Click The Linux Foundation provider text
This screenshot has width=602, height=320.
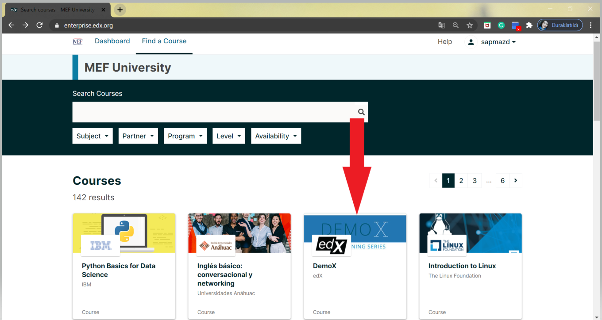click(455, 275)
